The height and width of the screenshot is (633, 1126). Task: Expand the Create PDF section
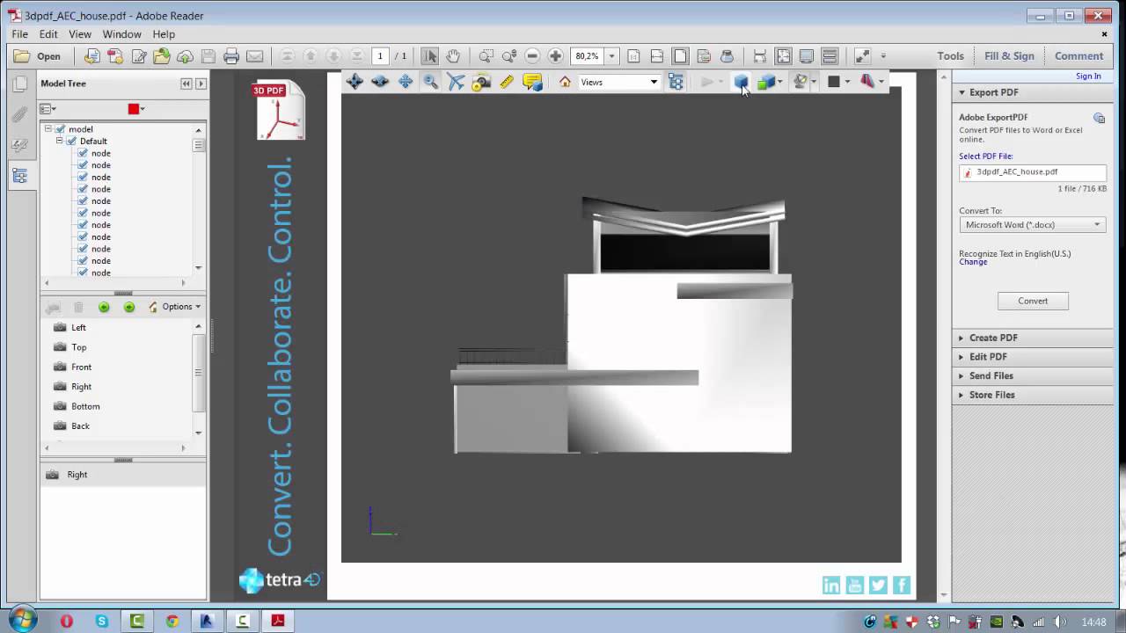(994, 338)
